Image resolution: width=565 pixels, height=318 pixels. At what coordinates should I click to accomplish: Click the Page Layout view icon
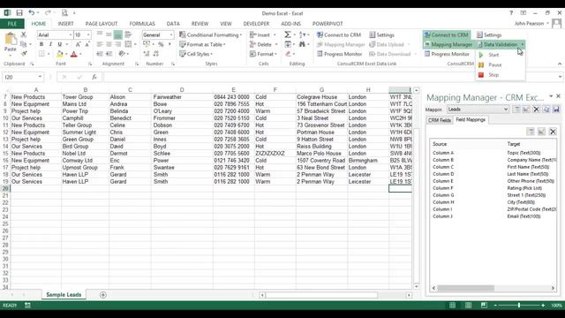pyautogui.click(x=468, y=306)
